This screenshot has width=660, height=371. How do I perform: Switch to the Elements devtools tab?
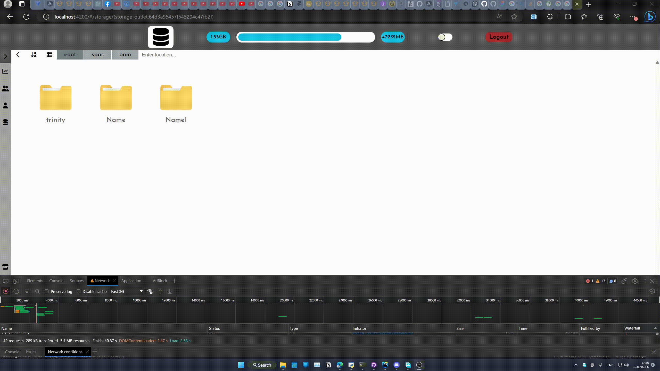click(x=35, y=281)
